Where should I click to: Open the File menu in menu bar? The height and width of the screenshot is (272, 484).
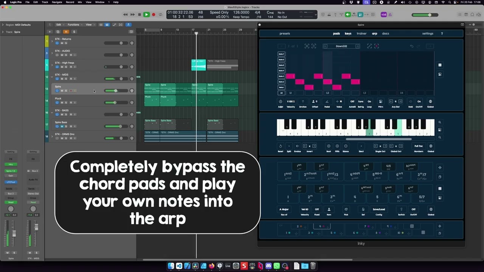(x=28, y=2)
